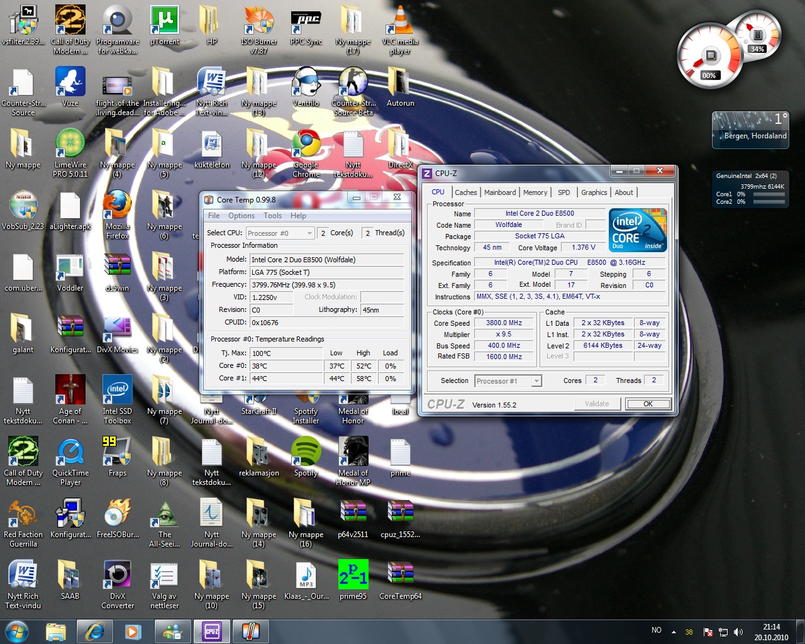The width and height of the screenshot is (805, 644).
Task: Click the Intel Core 2 Duo E8500 name in CPU-Z
Action: pyautogui.click(x=540, y=214)
